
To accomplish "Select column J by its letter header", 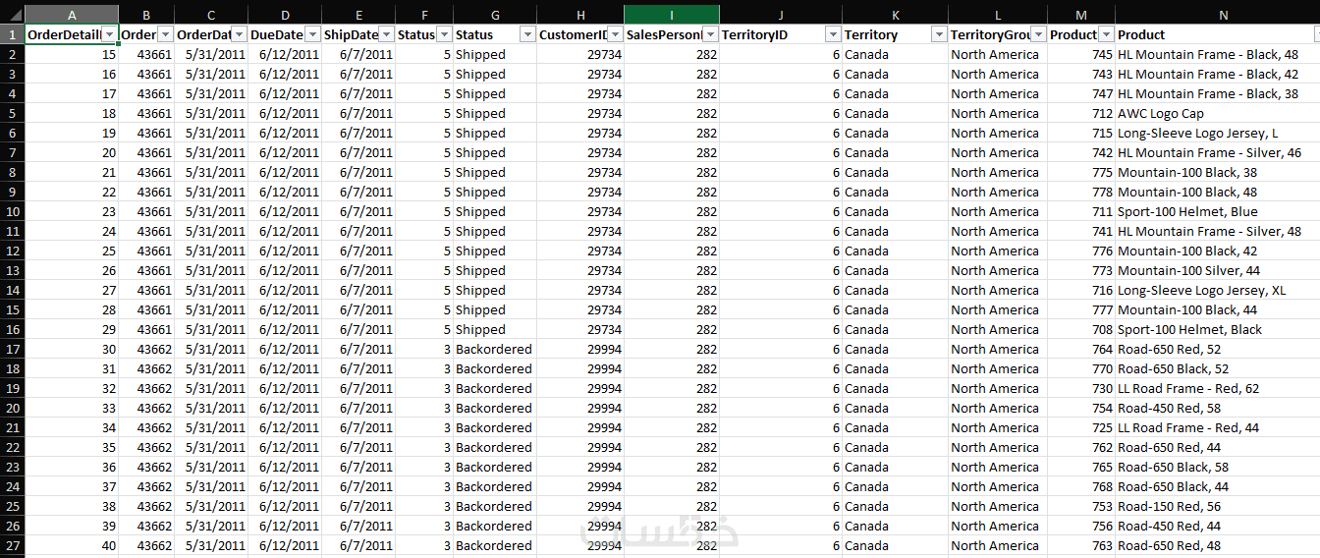I will click(781, 15).
